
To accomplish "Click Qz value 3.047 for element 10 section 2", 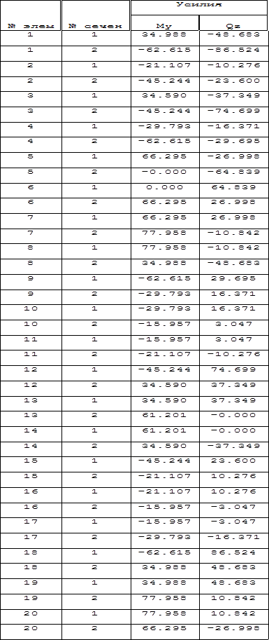I will (x=233, y=324).
